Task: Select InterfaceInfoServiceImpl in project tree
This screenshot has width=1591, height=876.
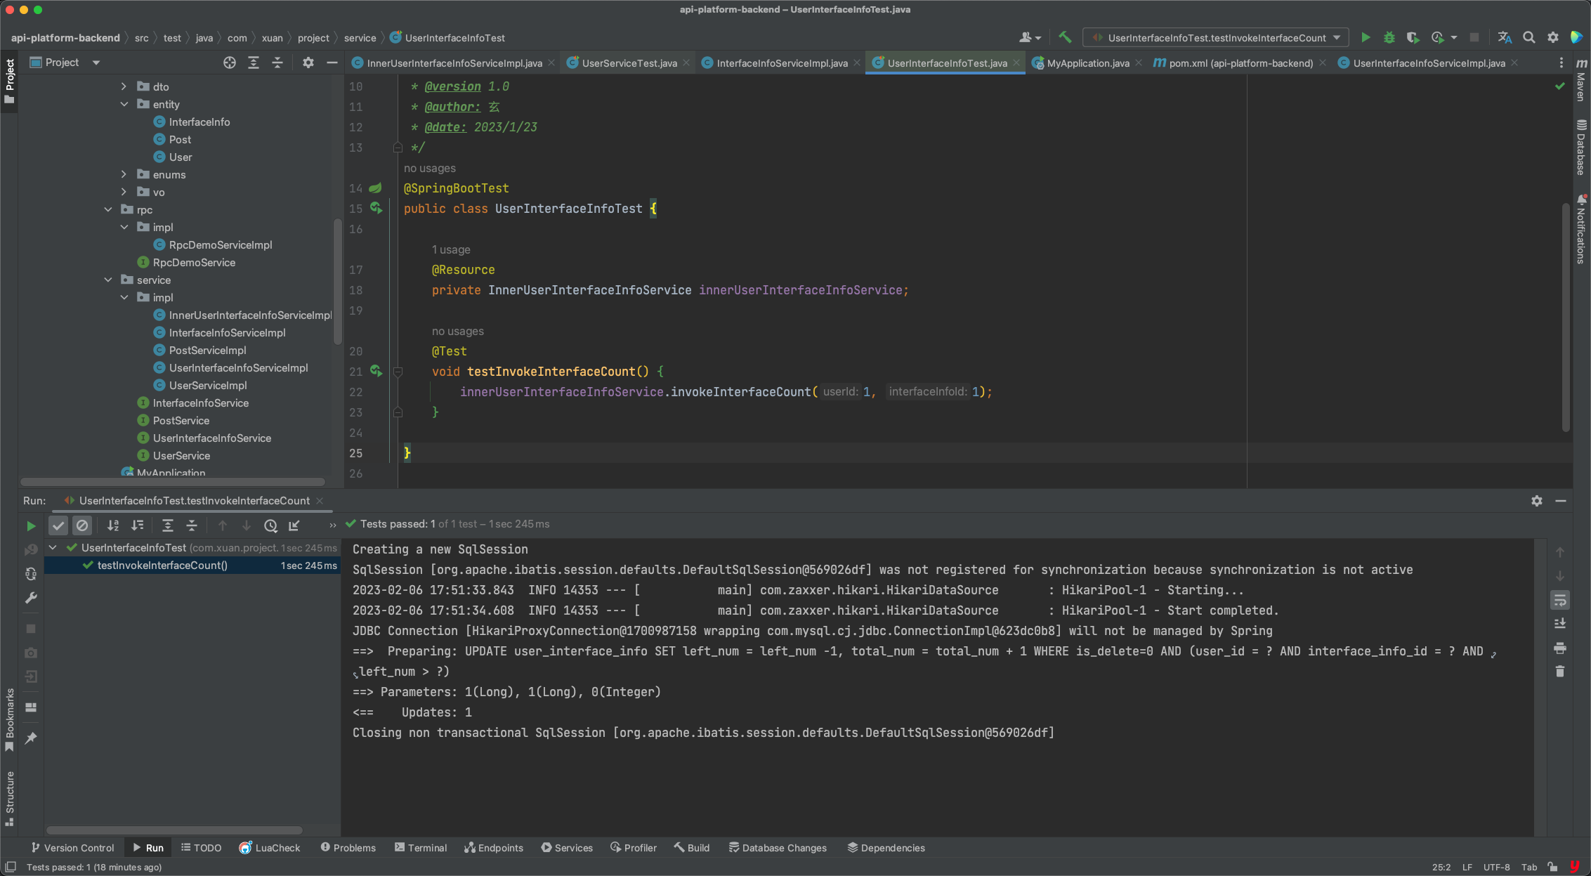Action: point(227,332)
